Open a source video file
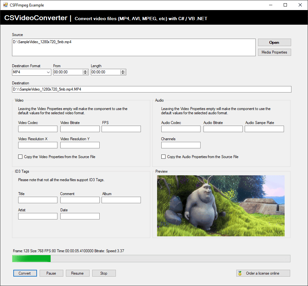Screen dimensions: 308x286 coord(274,42)
